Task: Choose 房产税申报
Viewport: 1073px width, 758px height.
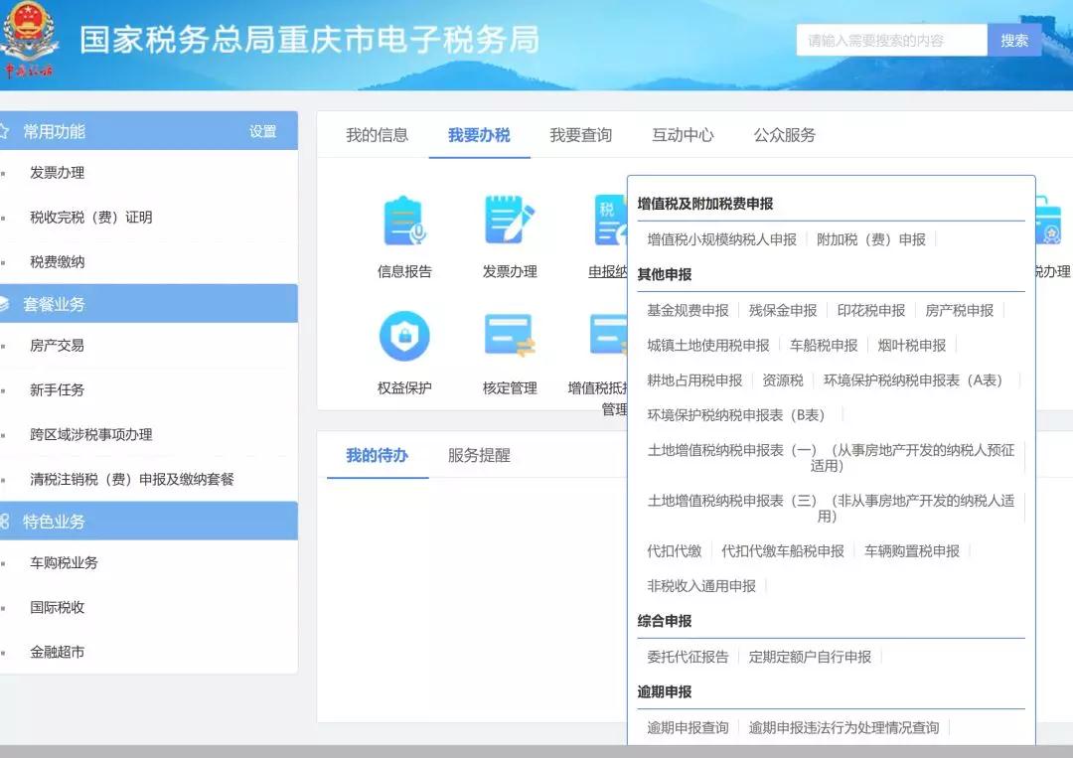Action: pyautogui.click(x=960, y=310)
